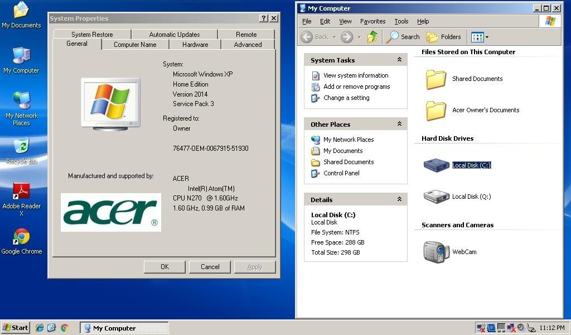Launch Chrome from Quick Launch bar
The width and height of the screenshot is (571, 335).
coord(65,328)
